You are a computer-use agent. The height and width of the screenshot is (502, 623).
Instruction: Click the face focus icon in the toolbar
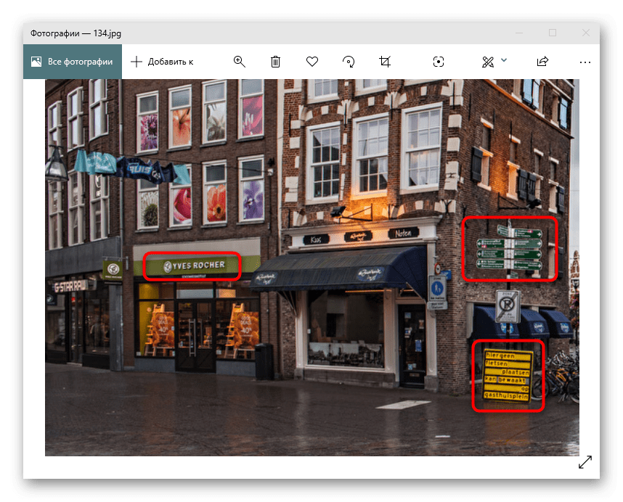[439, 62]
